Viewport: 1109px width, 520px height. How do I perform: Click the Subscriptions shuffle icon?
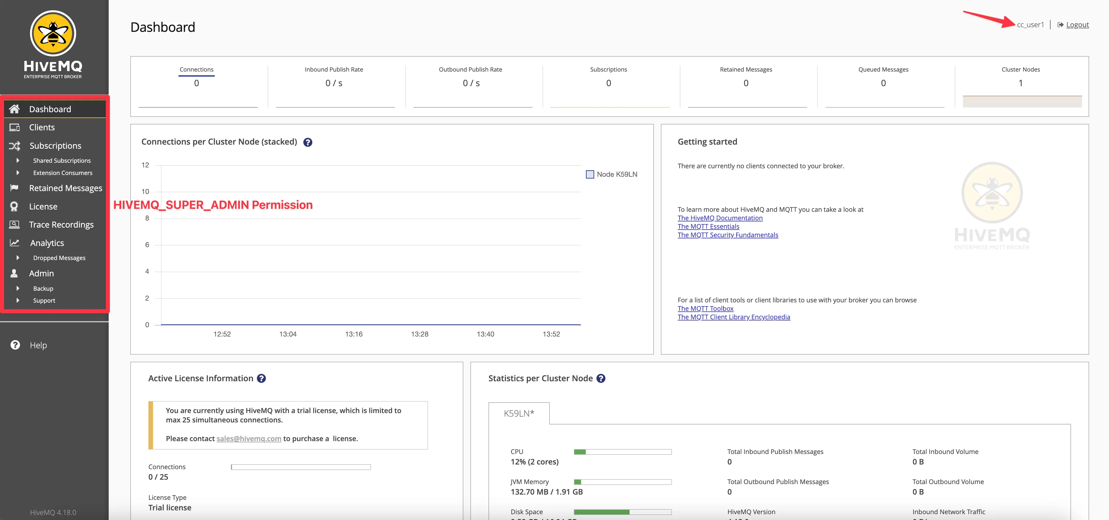coord(14,146)
